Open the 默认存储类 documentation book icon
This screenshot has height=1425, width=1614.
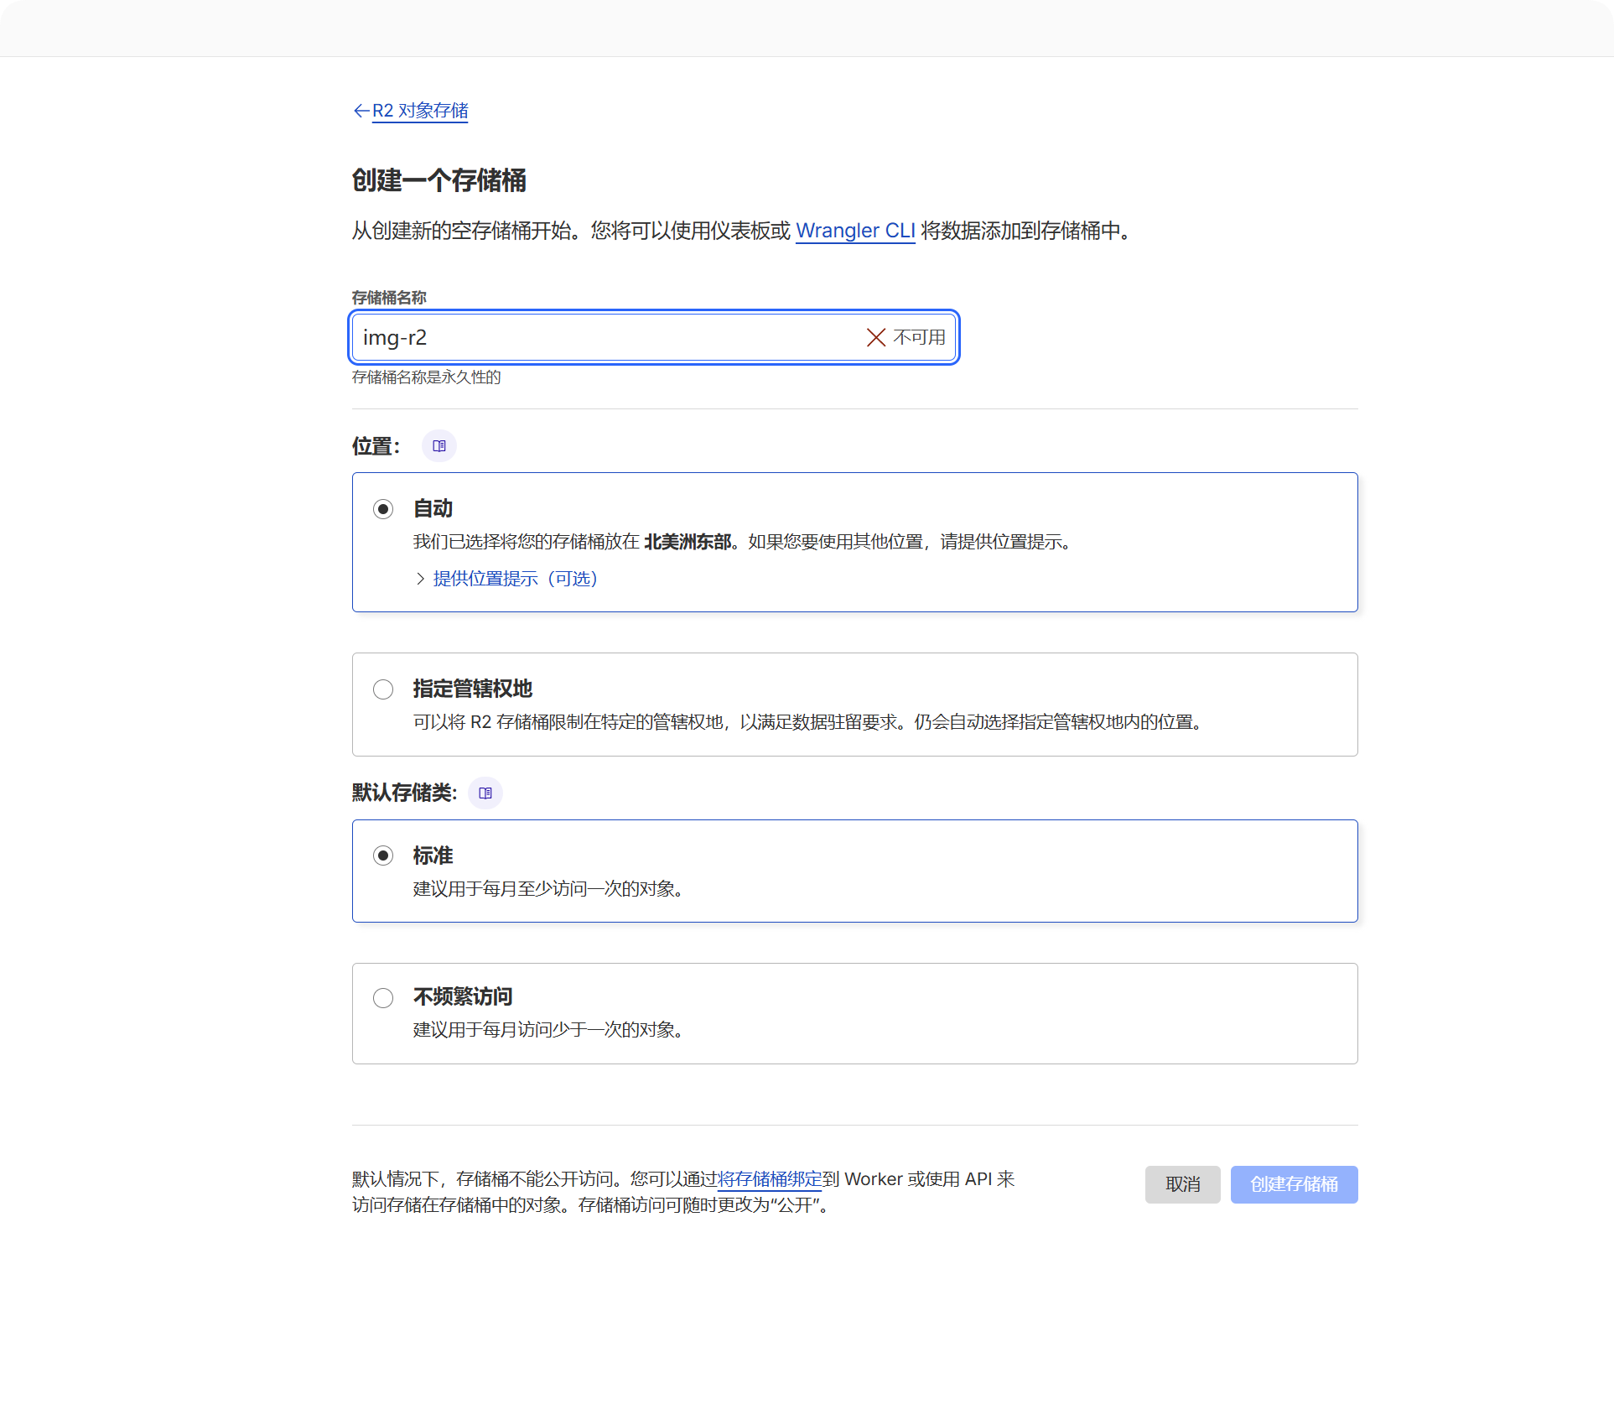pos(485,793)
